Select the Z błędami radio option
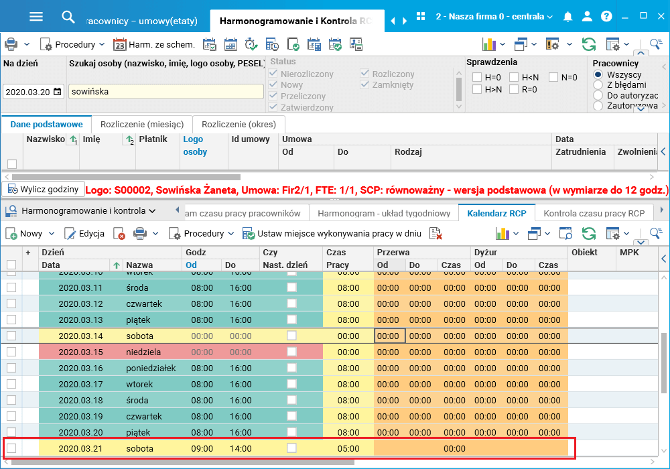Screen dimensions: 670x469 point(598,84)
